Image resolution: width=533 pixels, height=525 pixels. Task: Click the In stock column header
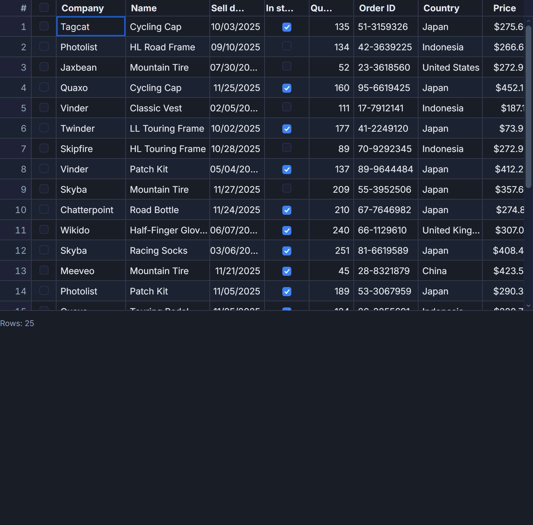pos(287,8)
